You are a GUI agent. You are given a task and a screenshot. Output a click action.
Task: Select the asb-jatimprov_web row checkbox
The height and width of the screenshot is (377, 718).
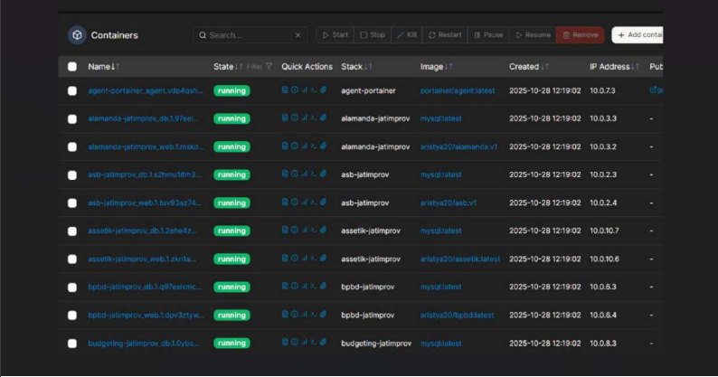coord(72,203)
